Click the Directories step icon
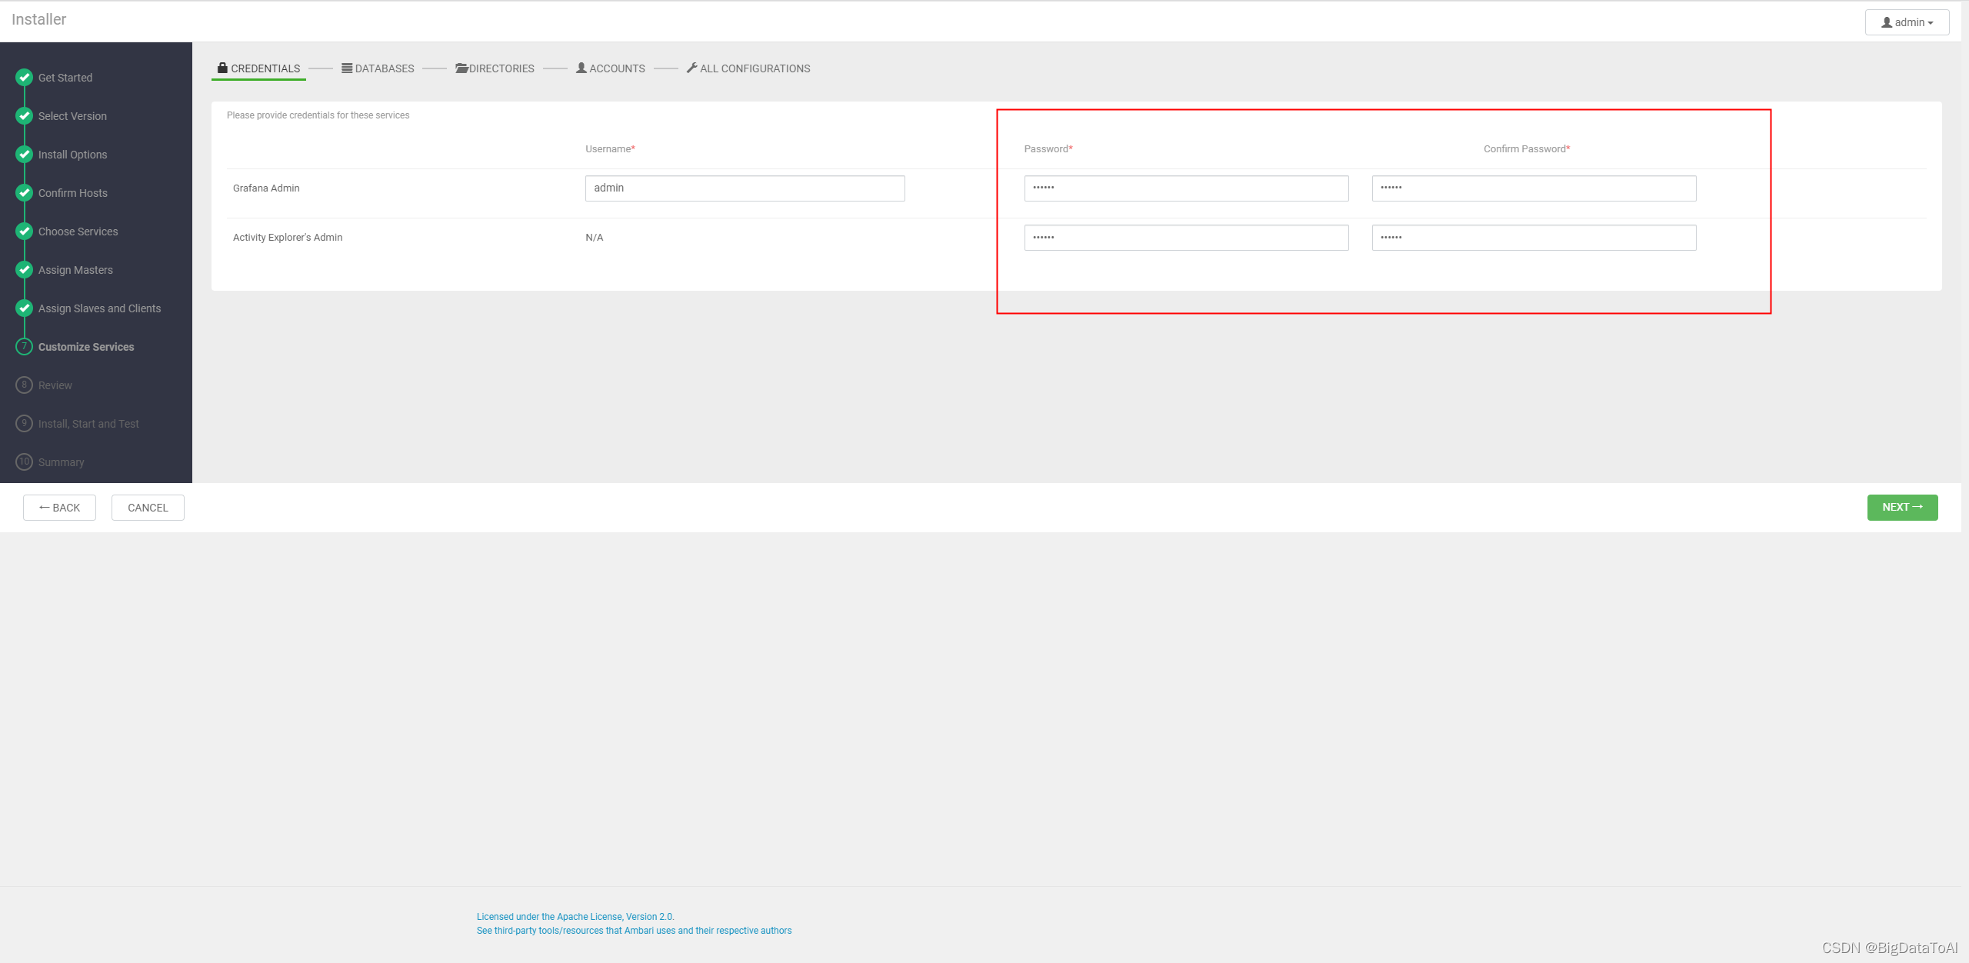This screenshot has height=963, width=1969. point(460,68)
